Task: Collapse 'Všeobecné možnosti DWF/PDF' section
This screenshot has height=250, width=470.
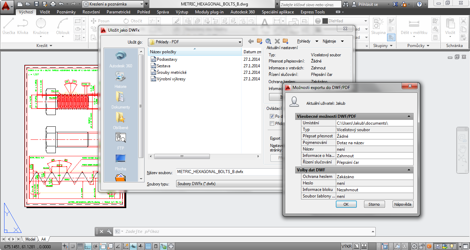Action: [x=409, y=116]
